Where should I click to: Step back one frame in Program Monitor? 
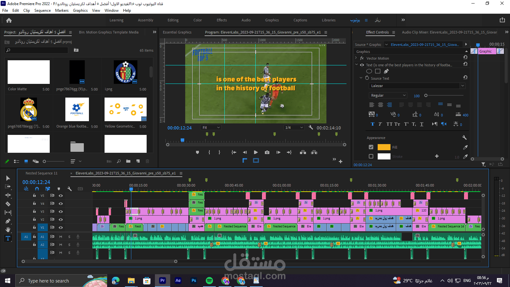pos(245,152)
